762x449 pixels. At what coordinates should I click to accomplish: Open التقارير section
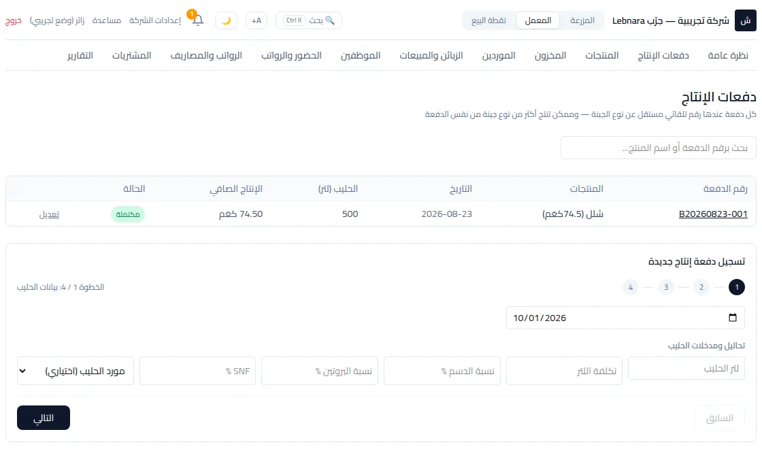(x=80, y=55)
